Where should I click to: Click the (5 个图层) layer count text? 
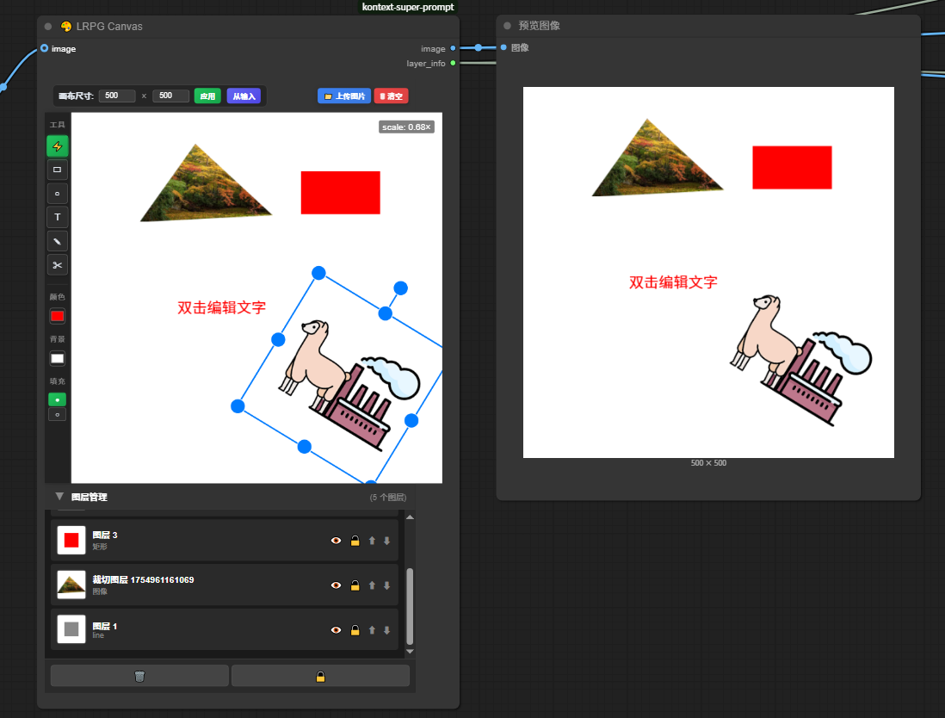(388, 498)
